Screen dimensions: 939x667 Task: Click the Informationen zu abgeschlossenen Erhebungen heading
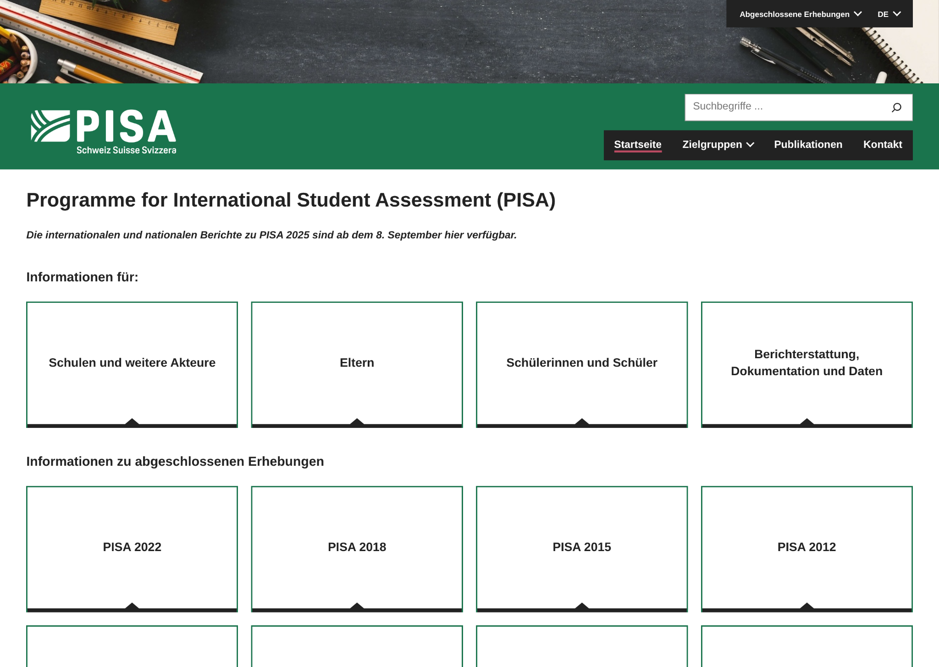coord(175,461)
